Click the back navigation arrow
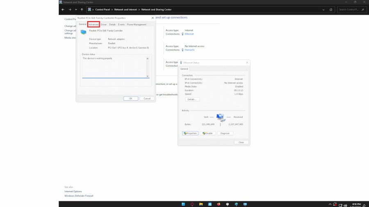Viewport: 369px width, 207px height. (x=63, y=9)
